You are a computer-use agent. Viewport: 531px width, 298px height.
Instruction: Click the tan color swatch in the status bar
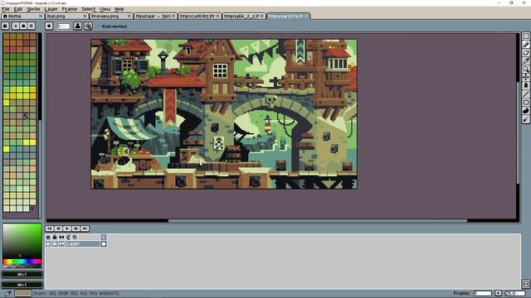pos(23,293)
